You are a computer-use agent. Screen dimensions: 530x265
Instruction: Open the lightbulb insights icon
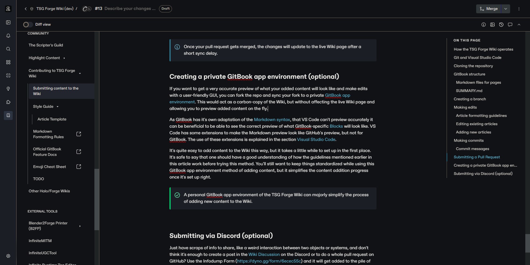point(8,89)
